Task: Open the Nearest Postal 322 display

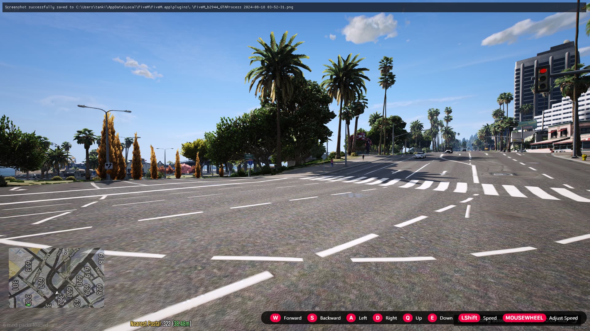Action: pyautogui.click(x=161, y=323)
